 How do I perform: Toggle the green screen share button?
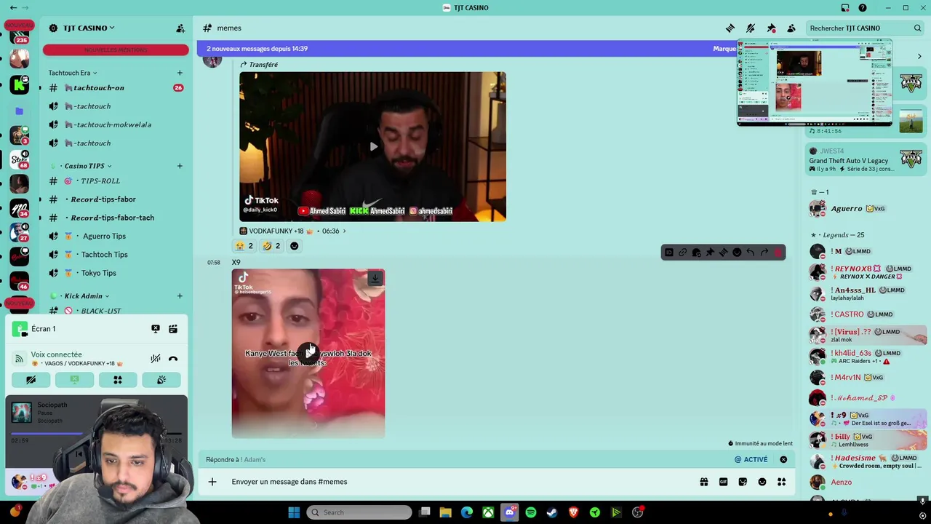point(74,380)
